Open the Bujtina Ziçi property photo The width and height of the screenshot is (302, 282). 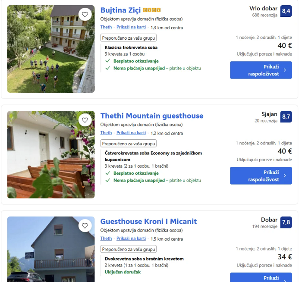tap(51, 49)
